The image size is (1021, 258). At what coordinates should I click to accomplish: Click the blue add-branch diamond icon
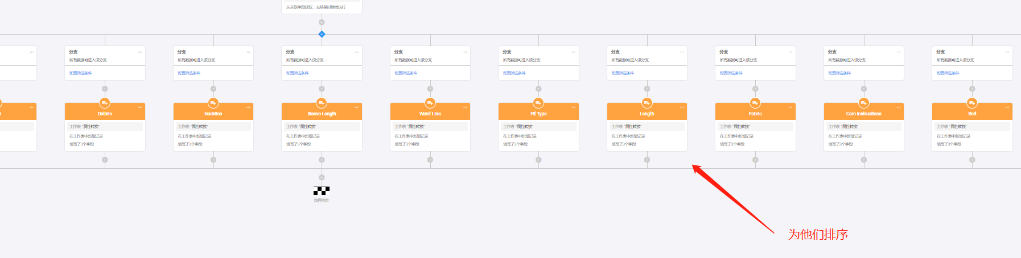coord(322,34)
